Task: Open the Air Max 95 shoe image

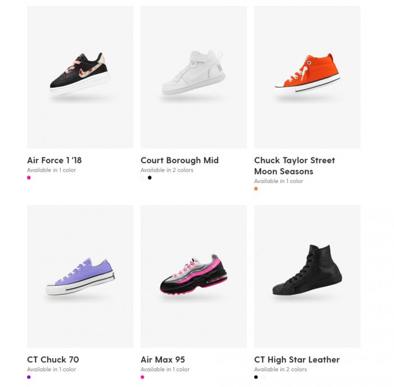Action: (x=194, y=276)
